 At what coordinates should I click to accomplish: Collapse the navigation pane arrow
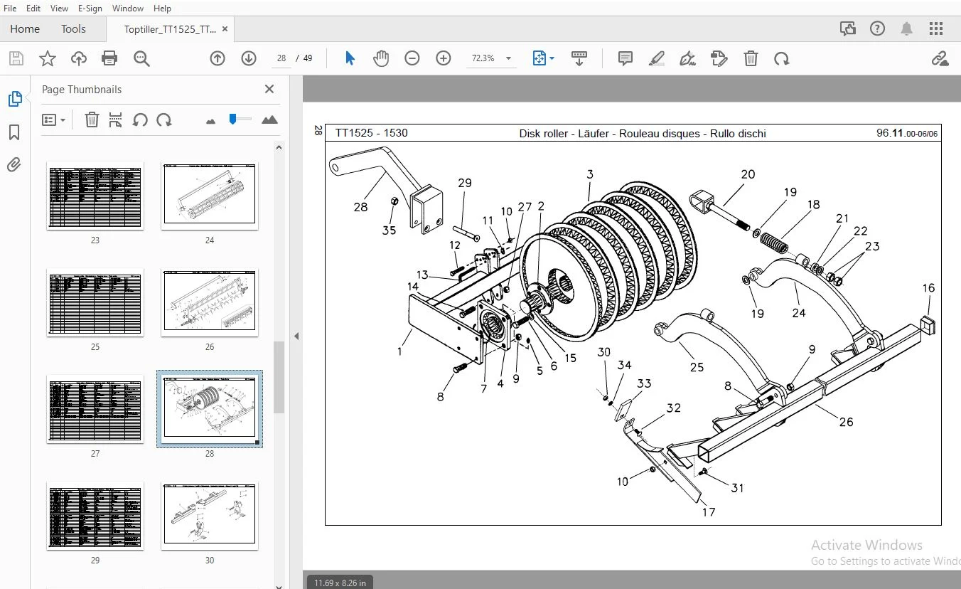click(x=296, y=336)
